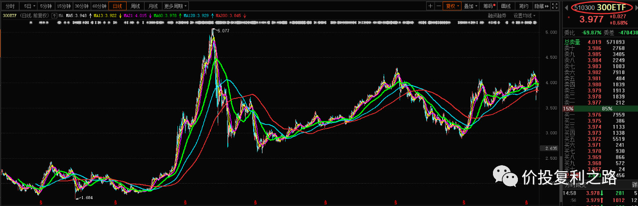The height and width of the screenshot is (206, 638).
Task: Click buy order price 3.974
Action: coord(594,126)
